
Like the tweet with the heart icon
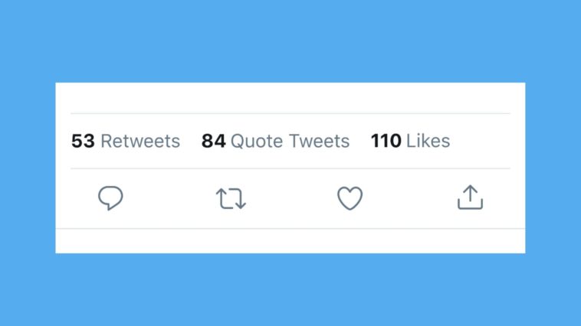coord(350,199)
